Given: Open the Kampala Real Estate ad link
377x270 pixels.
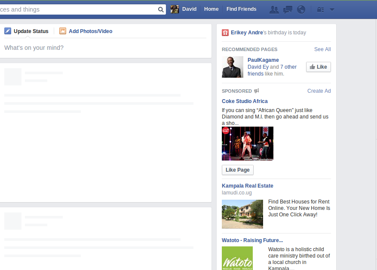Looking at the screenshot, I should point(248,186).
